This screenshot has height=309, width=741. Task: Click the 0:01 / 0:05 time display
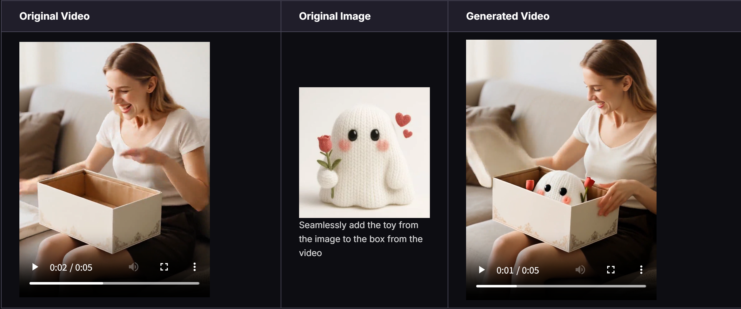[518, 270]
